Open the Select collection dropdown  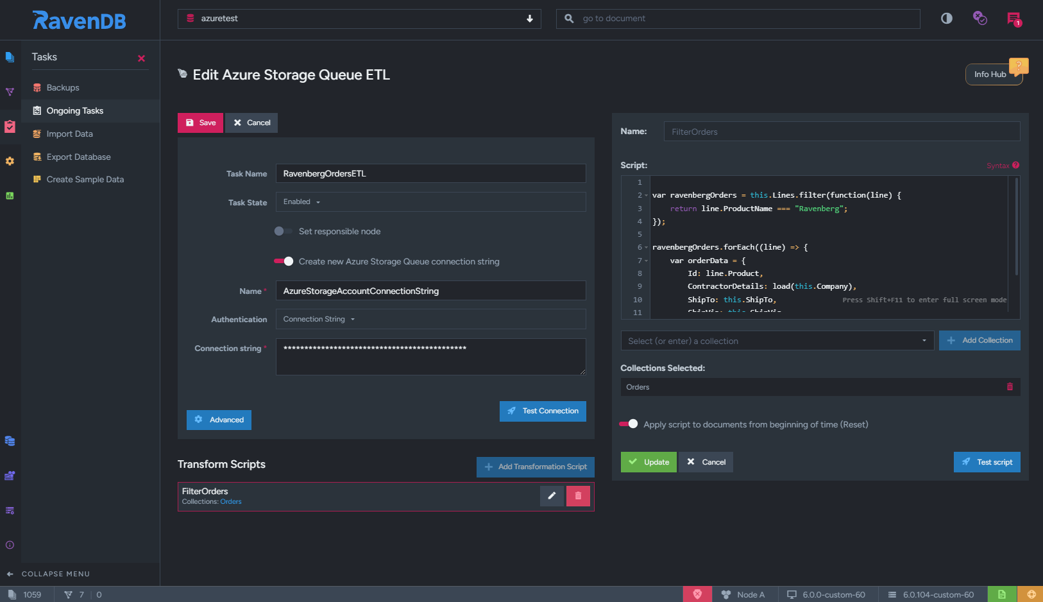(777, 341)
